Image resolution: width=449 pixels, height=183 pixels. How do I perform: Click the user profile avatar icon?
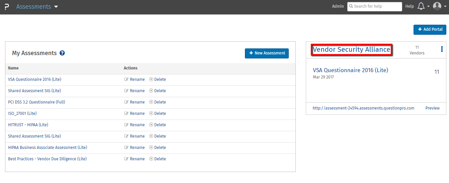(437, 6)
